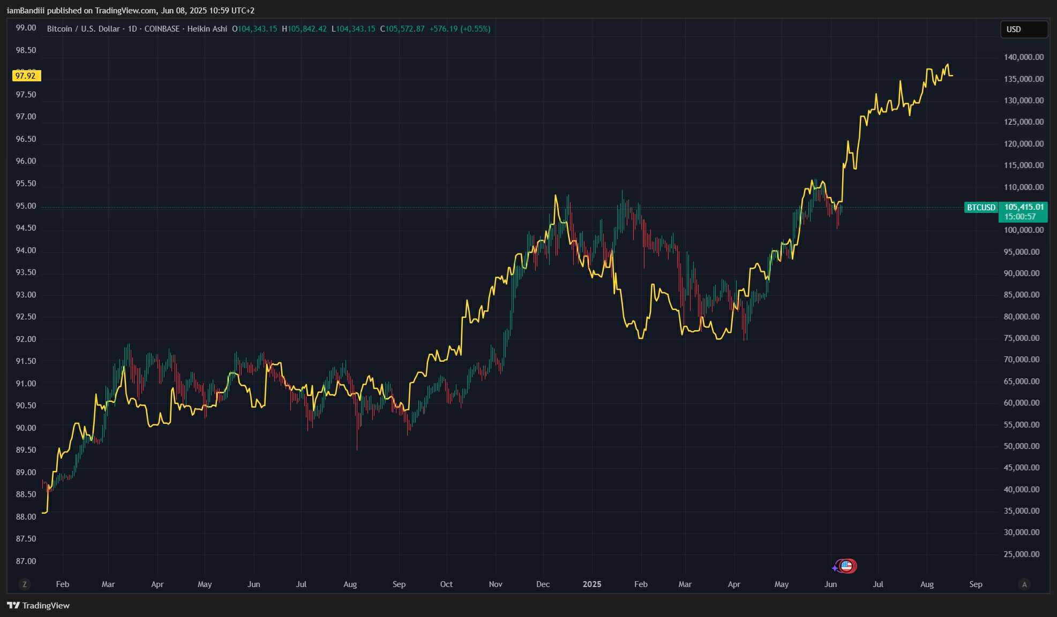The width and height of the screenshot is (1057, 617).
Task: Open the USD currency selector
Action: click(1024, 29)
